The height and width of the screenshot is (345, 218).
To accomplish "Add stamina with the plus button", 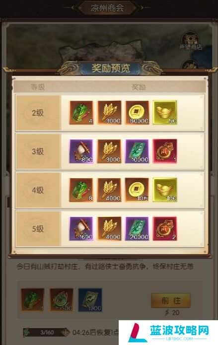I will 65,332.
